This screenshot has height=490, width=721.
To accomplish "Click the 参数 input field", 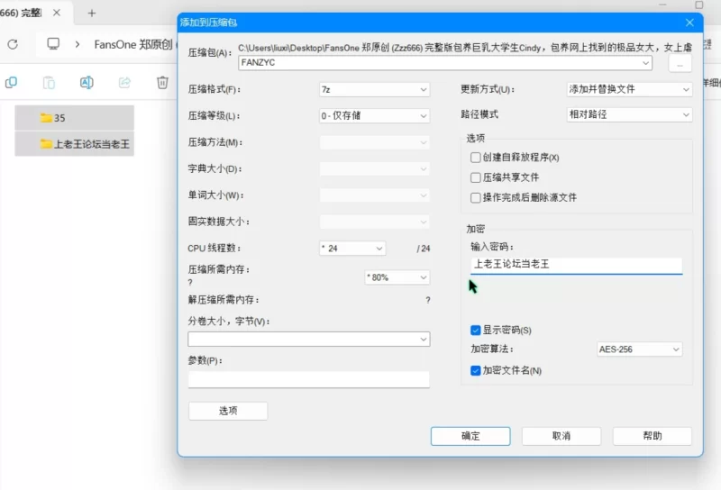I will [309, 379].
